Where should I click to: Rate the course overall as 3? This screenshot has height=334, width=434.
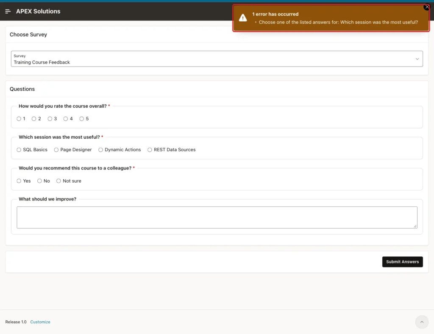[x=50, y=119]
